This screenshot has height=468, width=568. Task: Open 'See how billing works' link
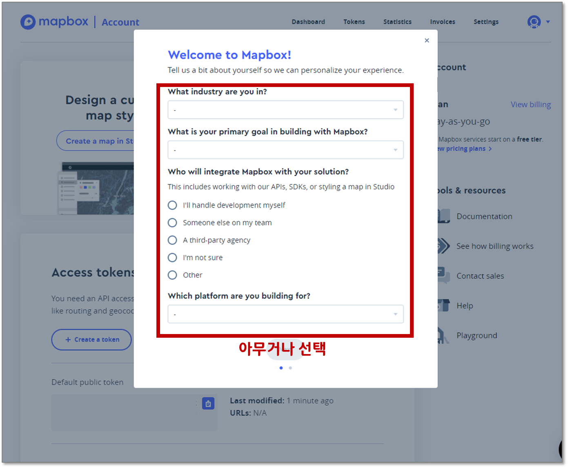[x=495, y=246]
